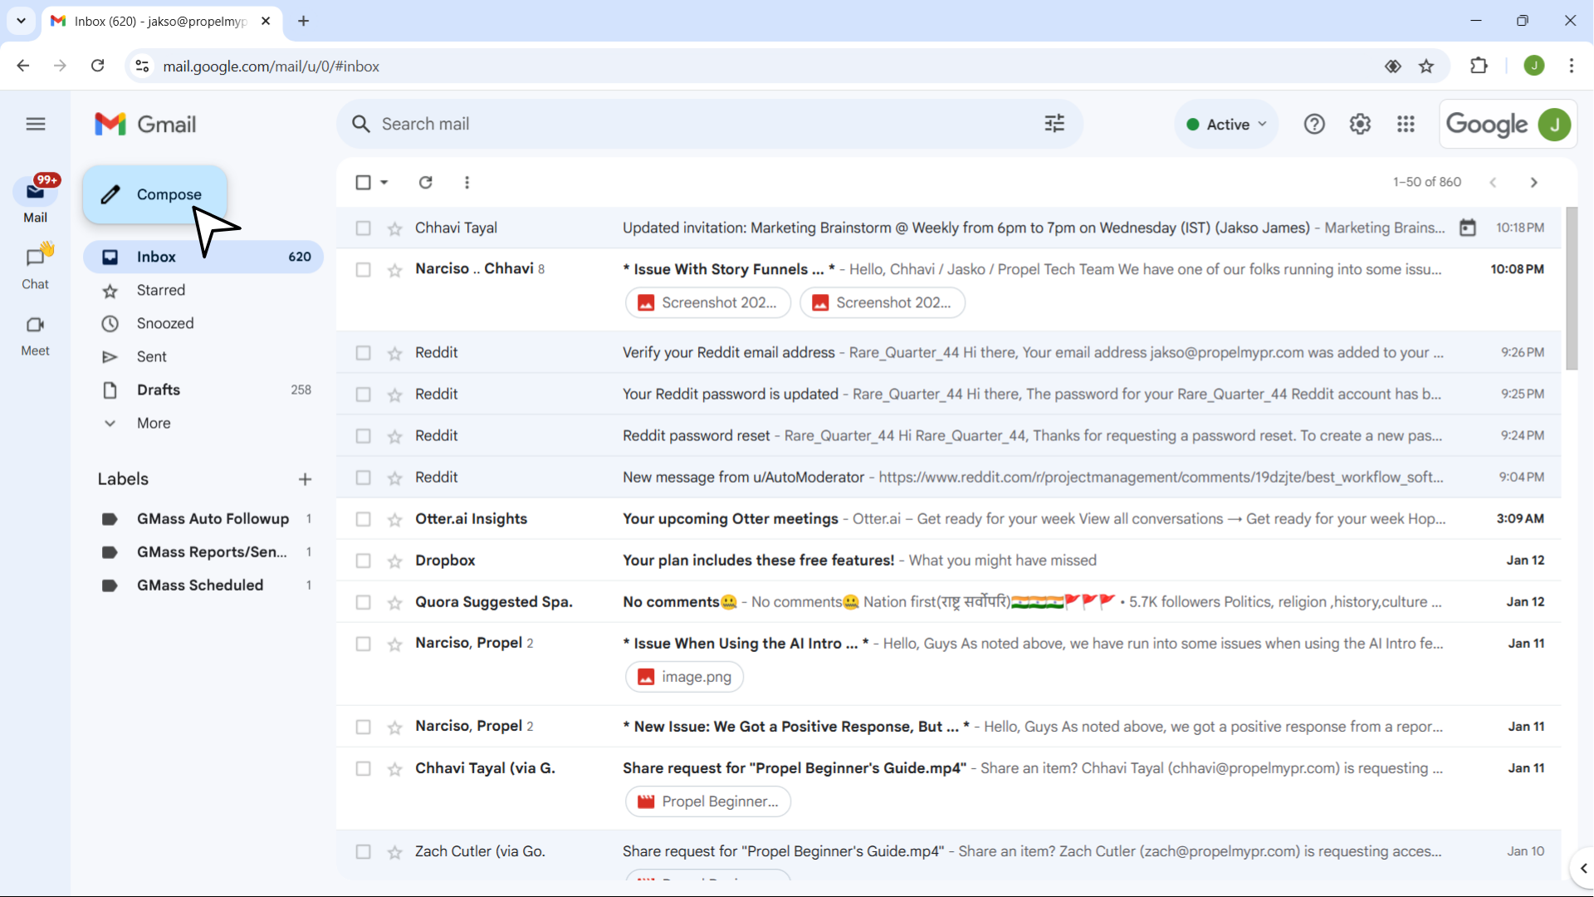Open the Drafts folder
1594x897 pixels.
[203, 390]
